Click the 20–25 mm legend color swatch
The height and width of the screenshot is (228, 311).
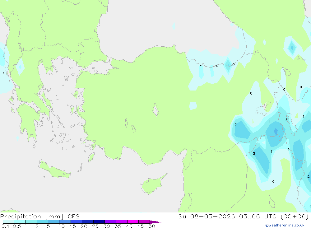[88, 222]
